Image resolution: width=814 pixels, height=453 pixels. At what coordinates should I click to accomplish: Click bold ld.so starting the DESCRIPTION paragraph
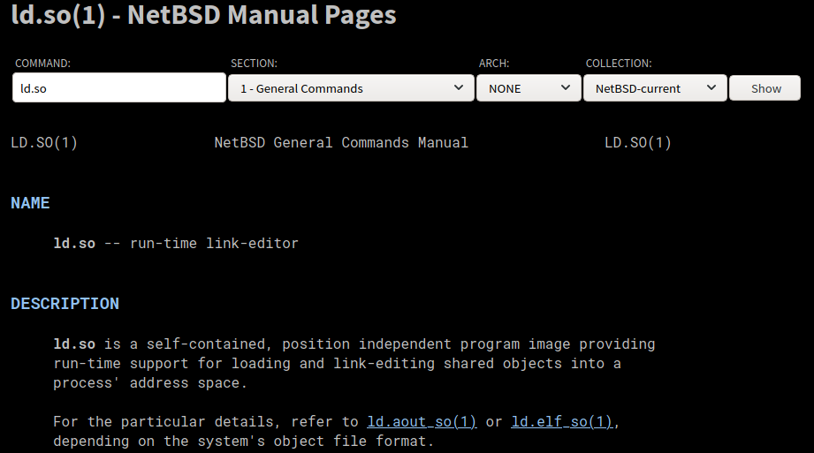[x=74, y=344]
